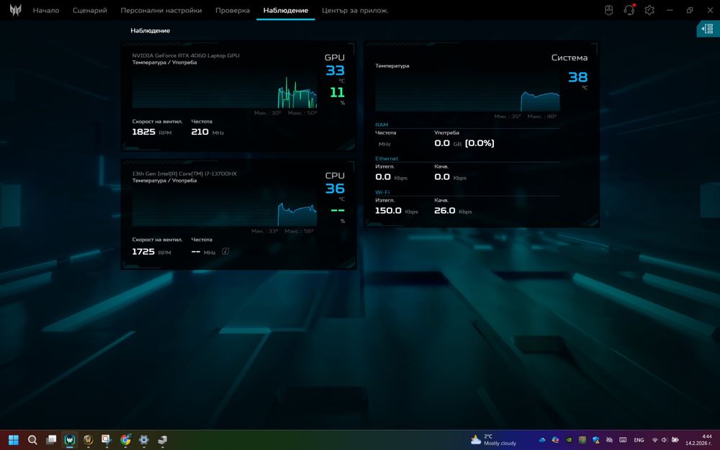Click the colorful Copilot tray icon
Image resolution: width=720 pixels, height=450 pixels.
pyautogui.click(x=555, y=440)
